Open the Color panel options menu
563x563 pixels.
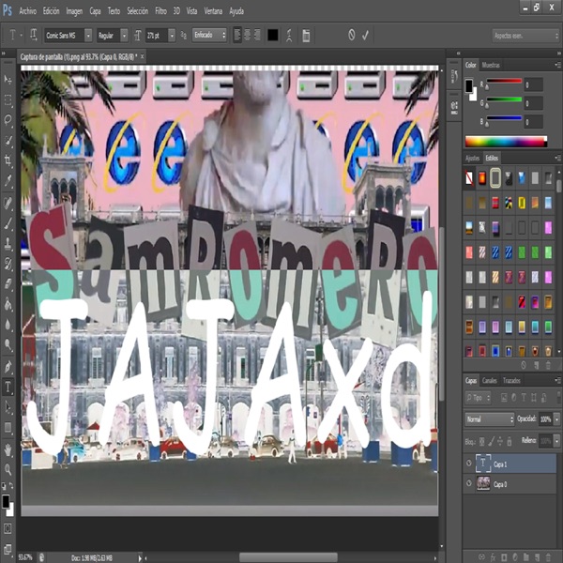coord(557,65)
